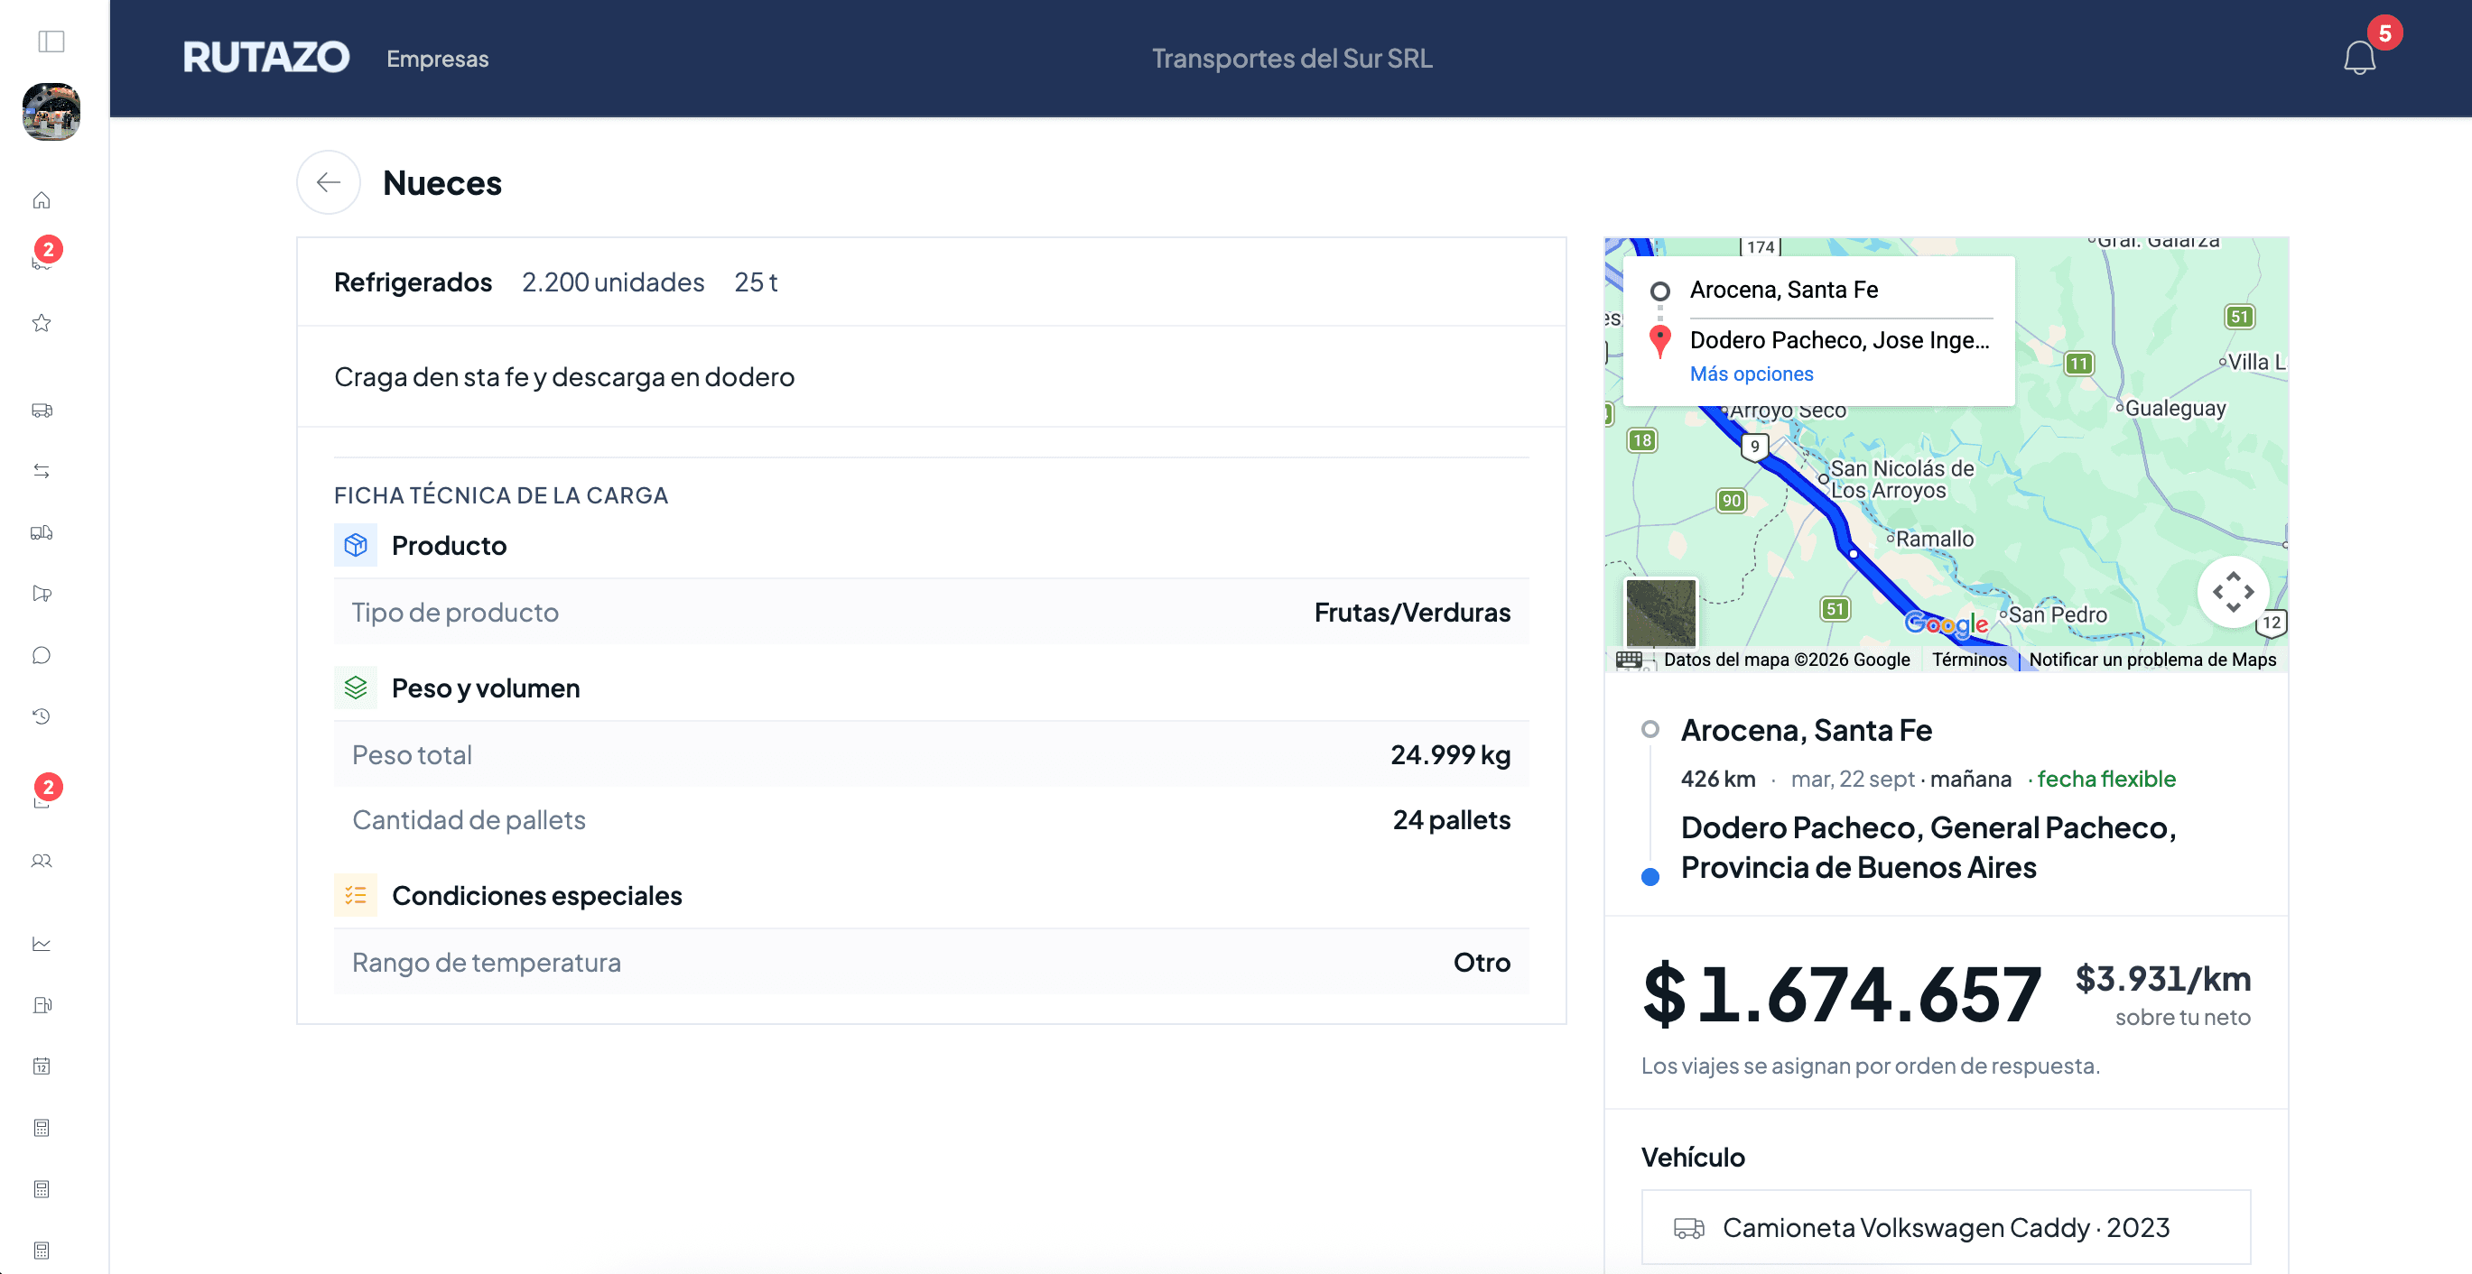This screenshot has width=2472, height=1274.
Task: Click the Arocena, Santa Fe origin heading
Action: [1806, 730]
